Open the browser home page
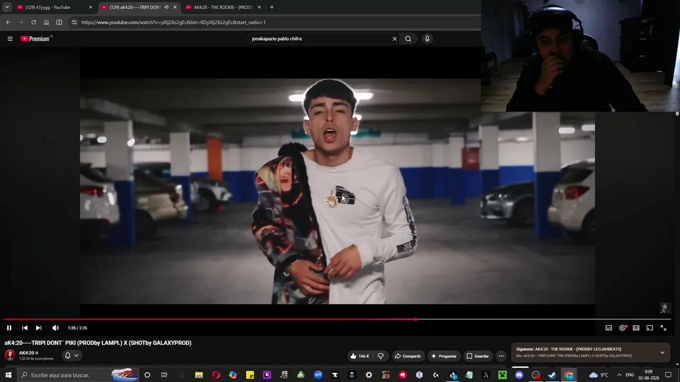 46,22
